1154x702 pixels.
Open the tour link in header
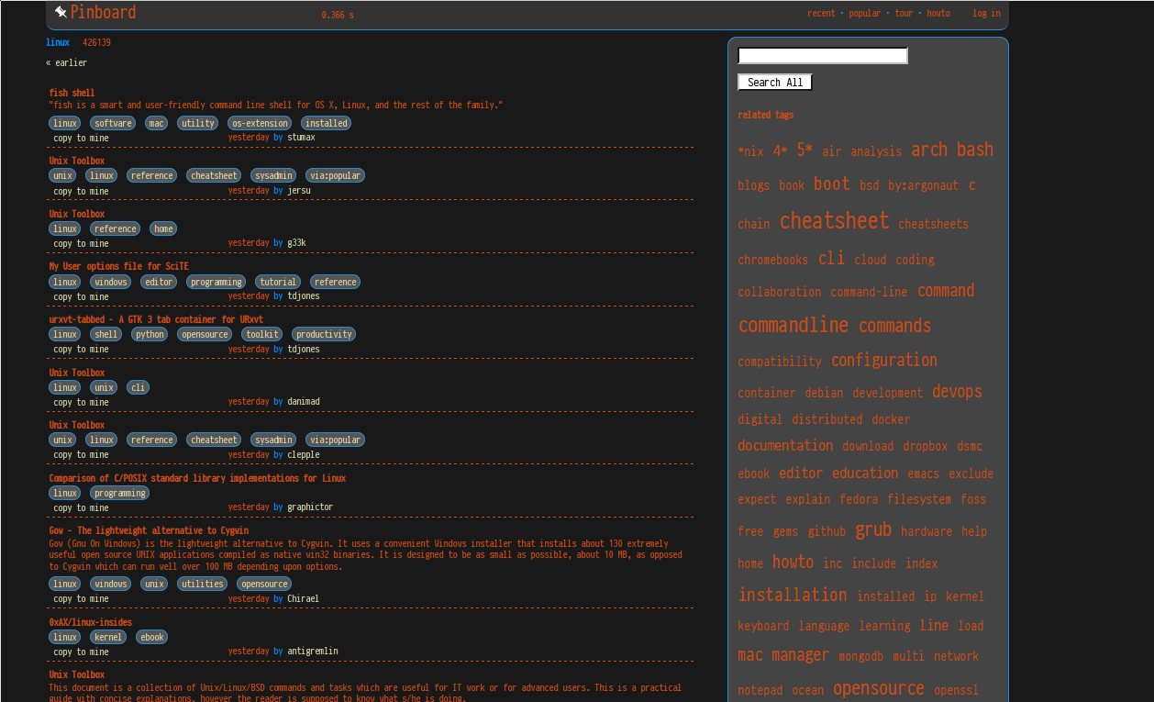click(x=904, y=14)
